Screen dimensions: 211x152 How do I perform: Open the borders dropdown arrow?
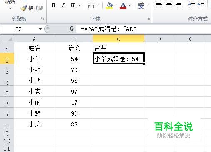[x=98, y=5]
